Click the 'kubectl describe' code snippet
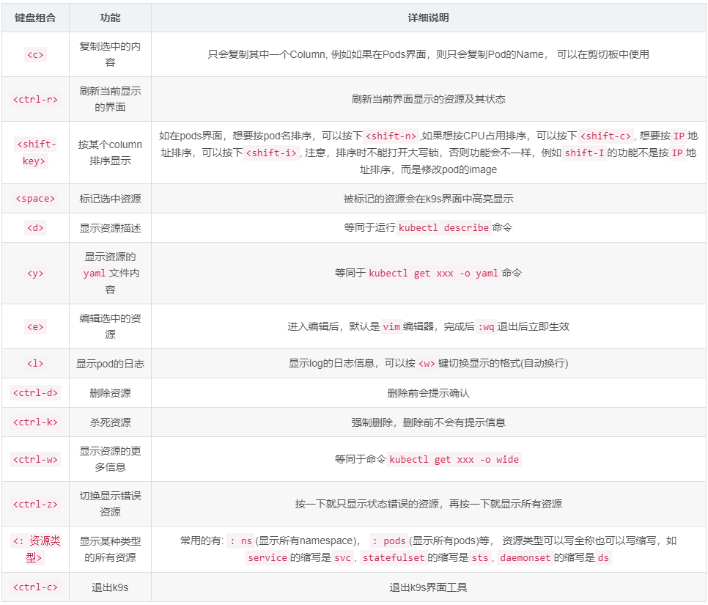Image resolution: width=708 pixels, height=605 pixels. [443, 227]
